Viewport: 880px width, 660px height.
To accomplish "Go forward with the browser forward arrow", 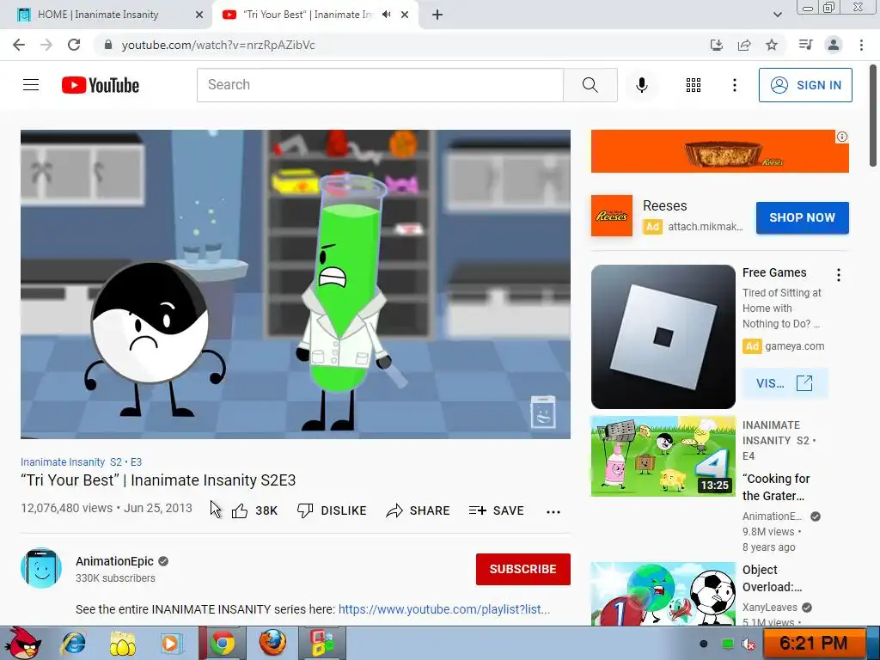I will point(46,45).
